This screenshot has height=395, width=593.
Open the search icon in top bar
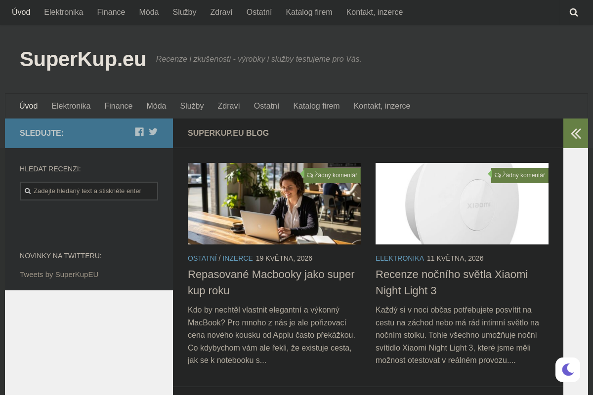pos(574,12)
